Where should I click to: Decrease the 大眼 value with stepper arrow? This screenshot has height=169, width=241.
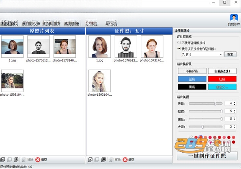tap(235, 127)
